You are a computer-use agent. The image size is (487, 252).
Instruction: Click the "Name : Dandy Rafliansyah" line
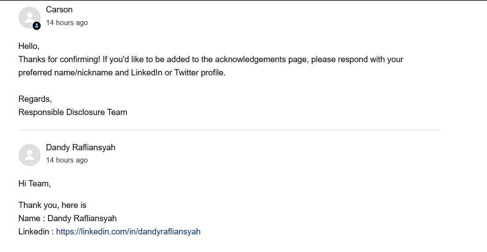click(68, 219)
